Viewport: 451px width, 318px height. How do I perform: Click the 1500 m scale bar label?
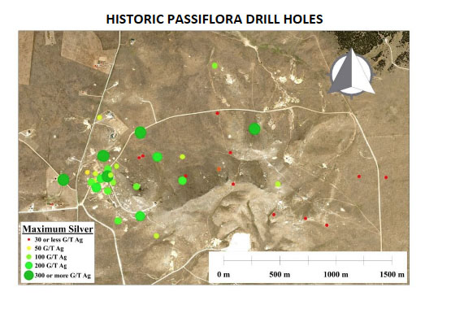(392, 275)
